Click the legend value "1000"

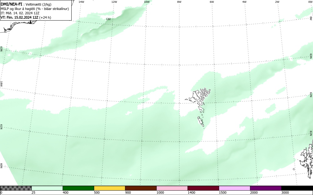pyautogui.click(x=160, y=193)
